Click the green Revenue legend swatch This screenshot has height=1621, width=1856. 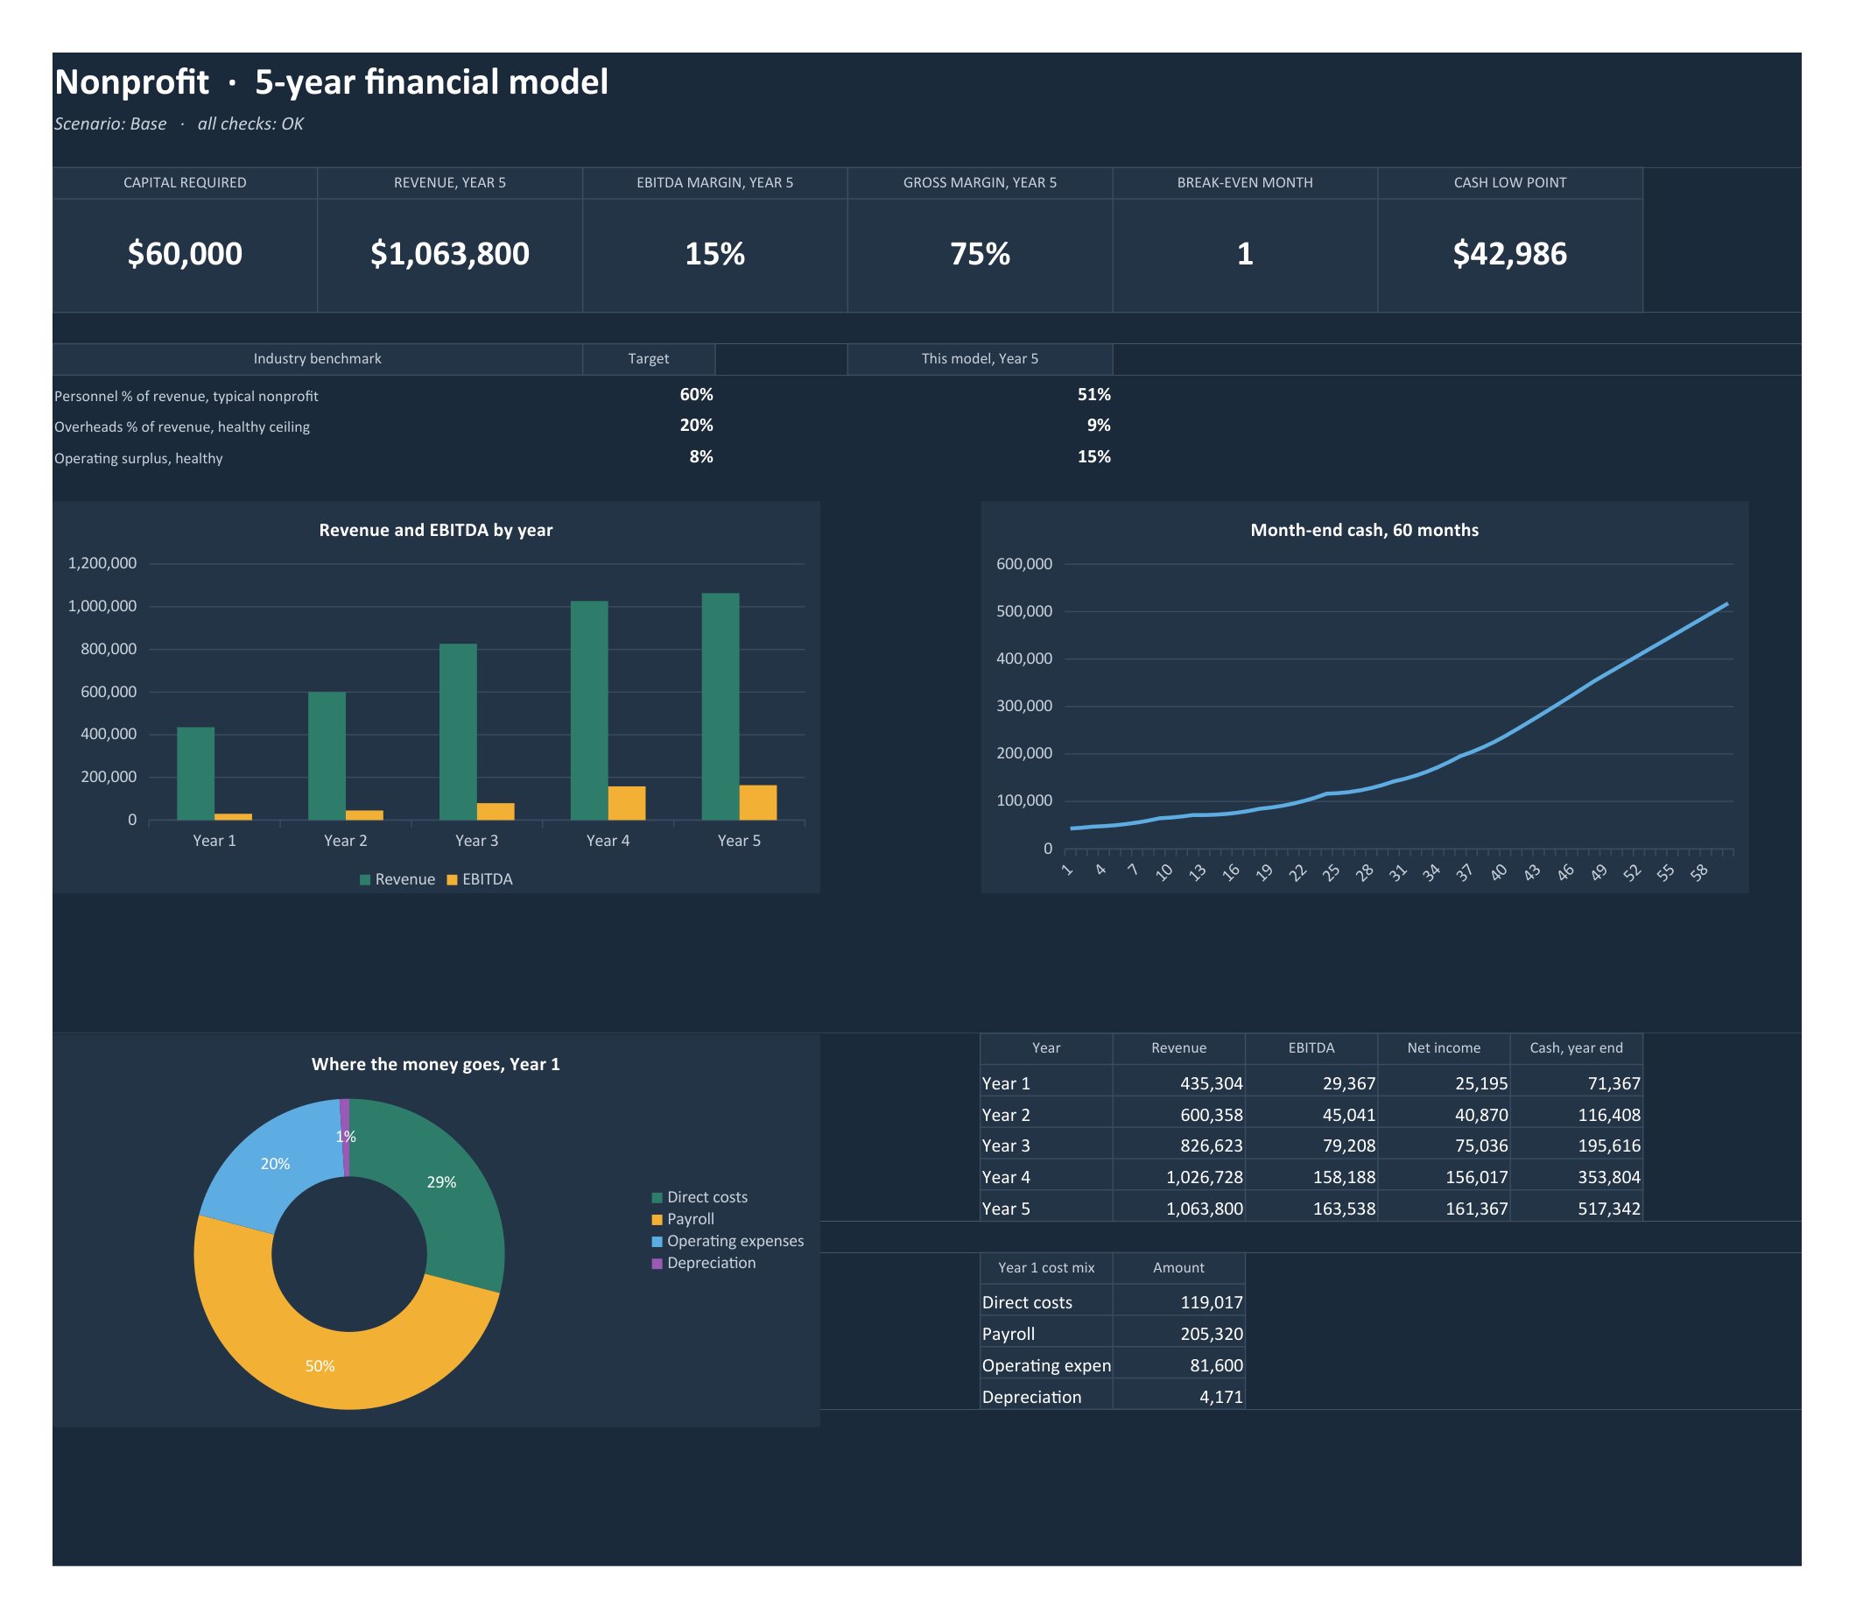[364, 879]
